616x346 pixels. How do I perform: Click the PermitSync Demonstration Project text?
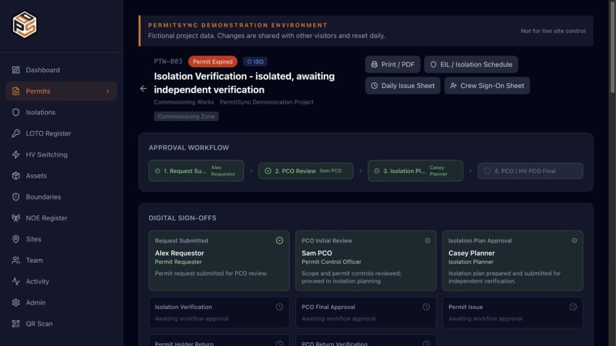[267, 102]
